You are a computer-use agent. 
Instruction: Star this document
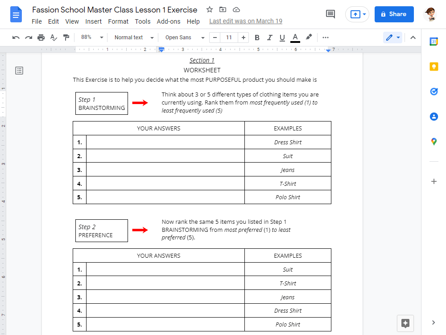tap(210, 10)
